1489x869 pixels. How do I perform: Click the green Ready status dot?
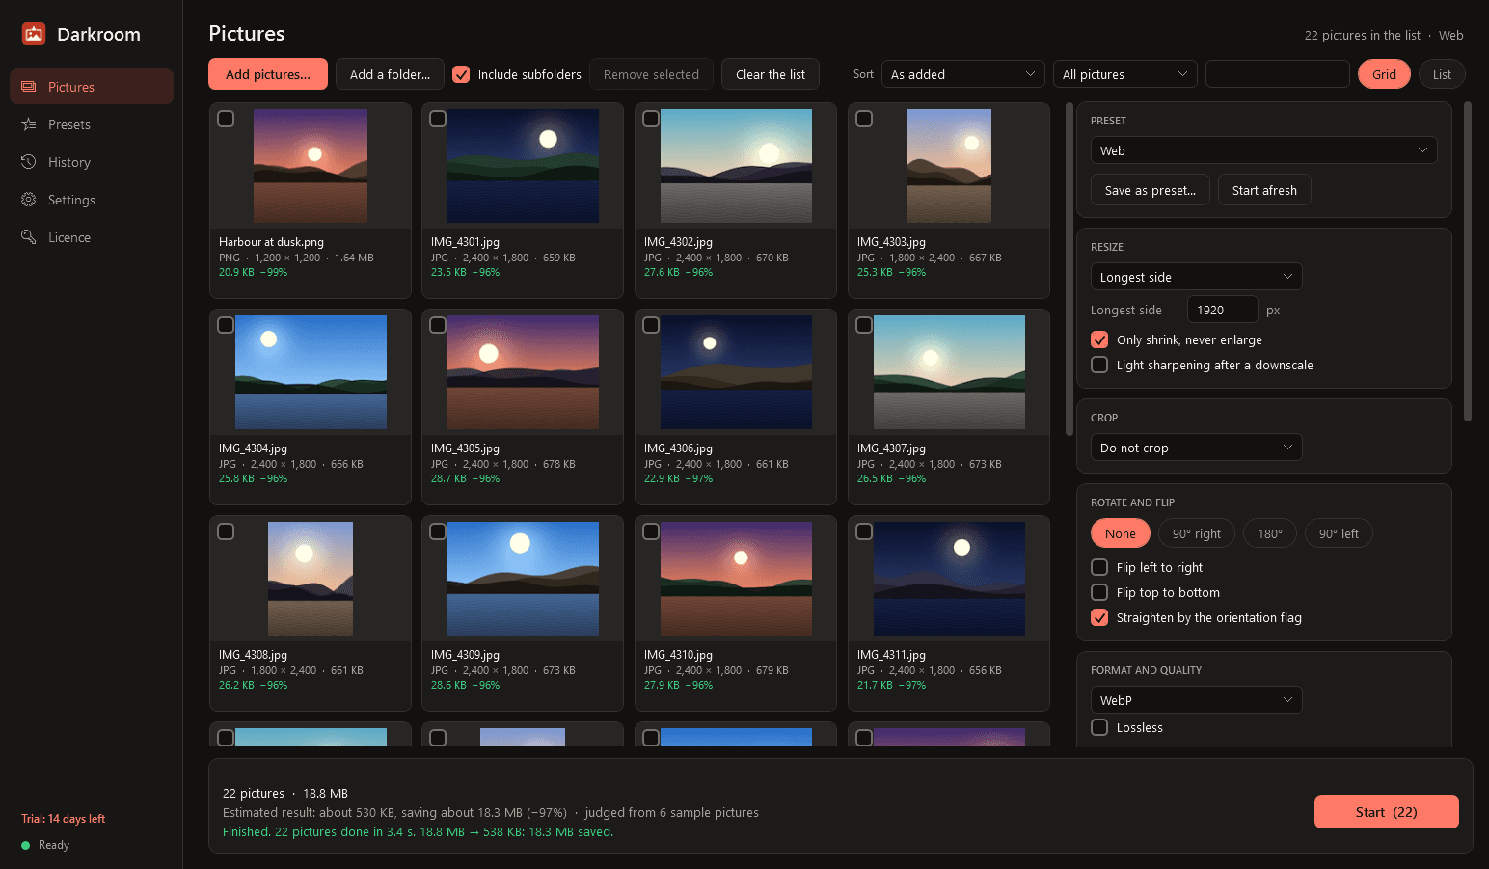[x=26, y=845]
